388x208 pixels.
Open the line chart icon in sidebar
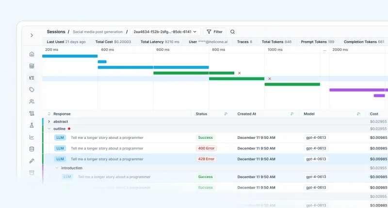pos(32,137)
